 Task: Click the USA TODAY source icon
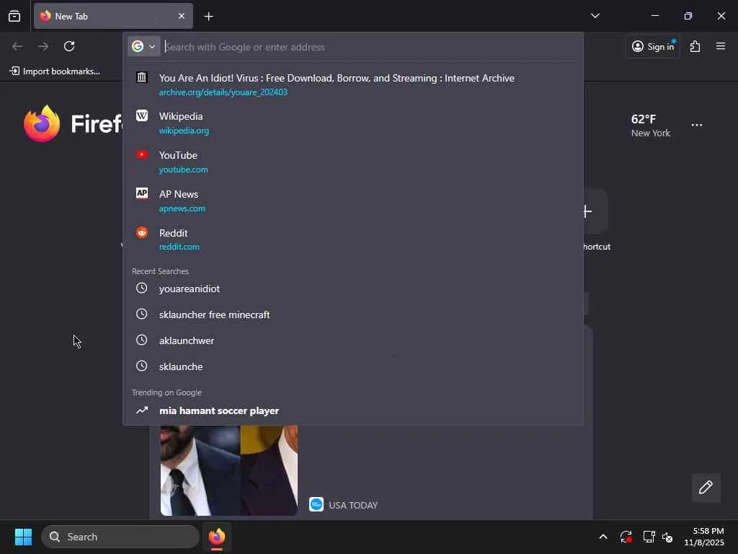coord(316,504)
